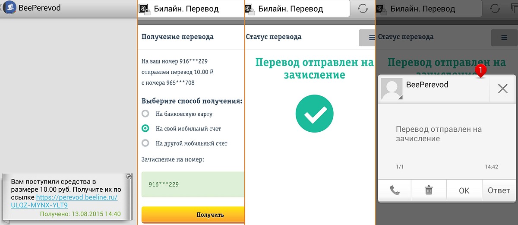The width and height of the screenshot is (518, 225).
Task: Click the small pin icon on the SMS bubble
Action: [129, 177]
